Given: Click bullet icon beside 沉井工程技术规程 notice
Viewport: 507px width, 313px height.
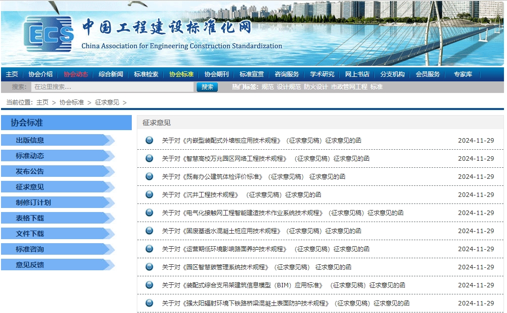Looking at the screenshot, I should coord(149,194).
